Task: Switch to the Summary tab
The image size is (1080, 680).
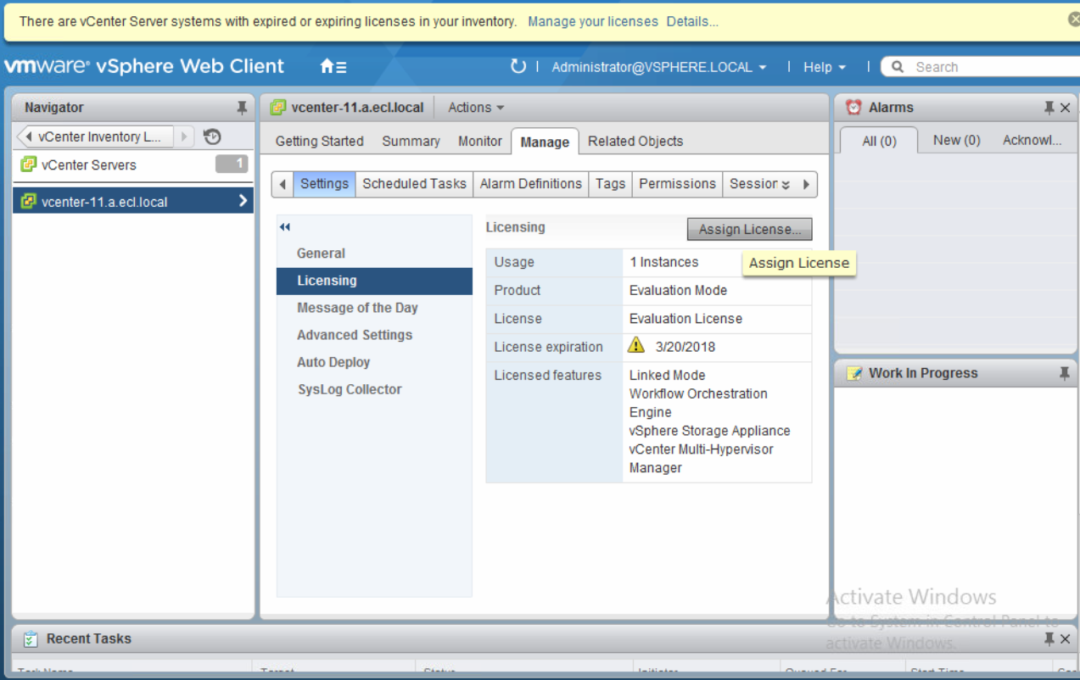Action: 411,142
